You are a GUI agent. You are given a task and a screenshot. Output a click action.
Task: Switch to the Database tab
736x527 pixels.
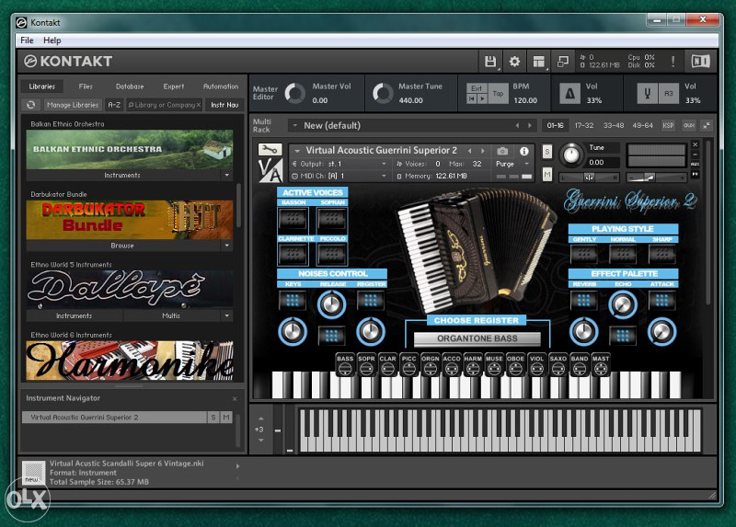(130, 86)
